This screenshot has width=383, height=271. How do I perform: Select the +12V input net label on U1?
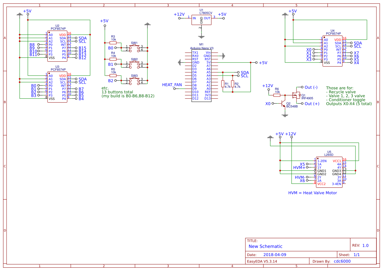pos(179,14)
